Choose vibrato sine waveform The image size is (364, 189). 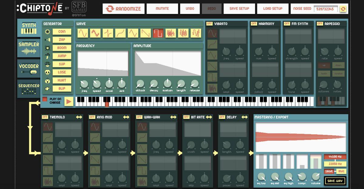point(212,33)
